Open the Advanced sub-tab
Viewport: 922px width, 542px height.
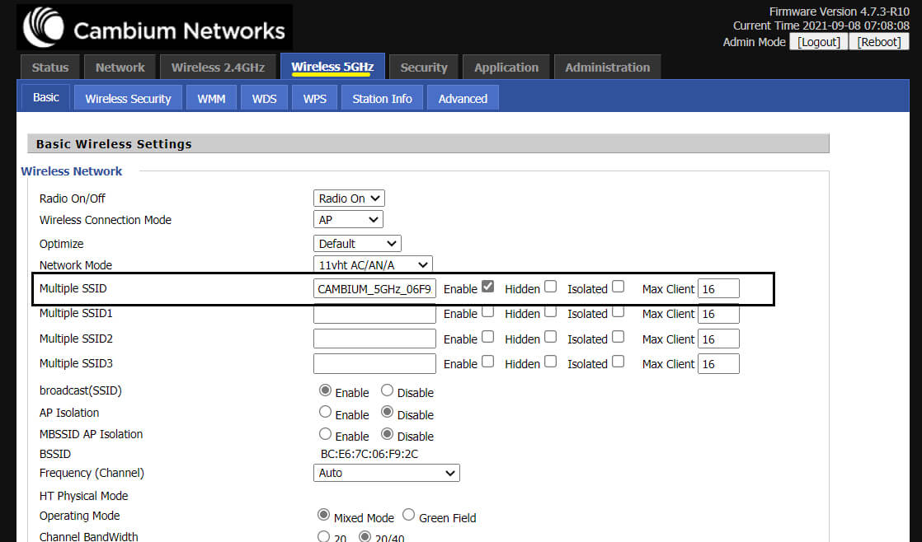pyautogui.click(x=463, y=99)
